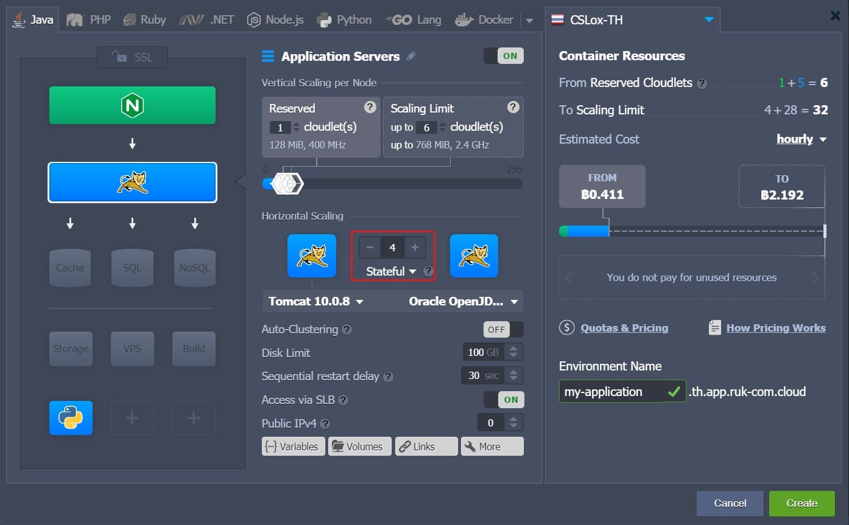Open help for Scaling Limit
Image resolution: width=849 pixels, height=525 pixels.
(x=513, y=107)
